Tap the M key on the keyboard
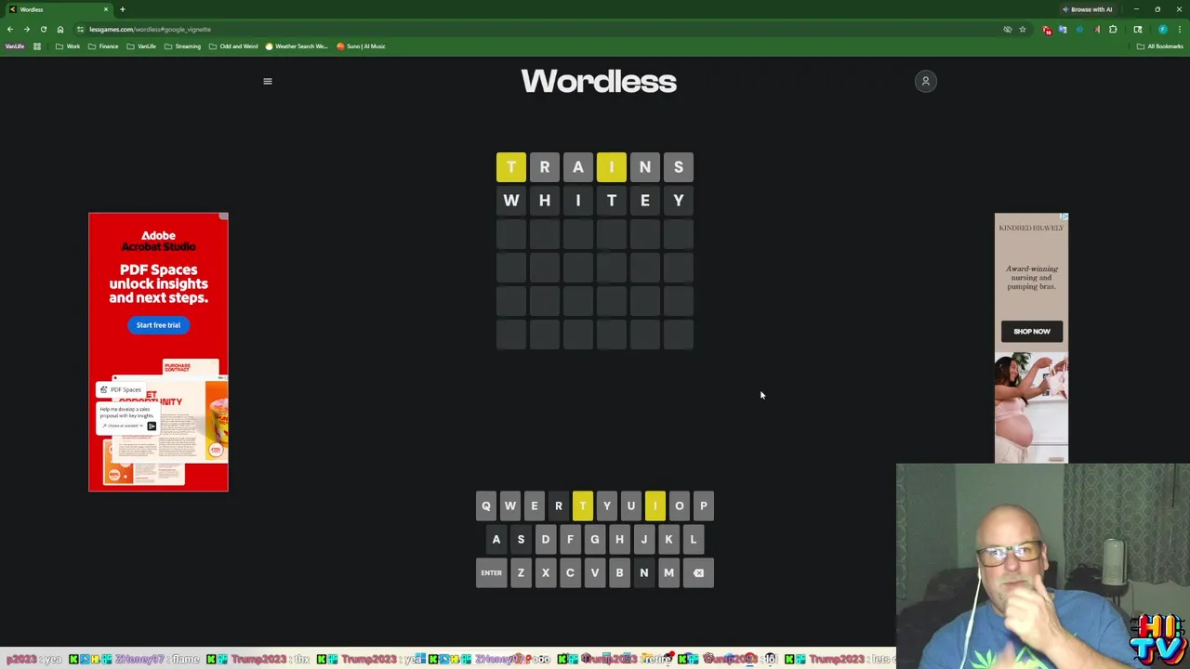 [668, 572]
